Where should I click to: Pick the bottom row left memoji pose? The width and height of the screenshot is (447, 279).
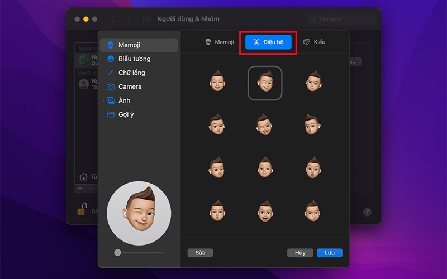217,211
